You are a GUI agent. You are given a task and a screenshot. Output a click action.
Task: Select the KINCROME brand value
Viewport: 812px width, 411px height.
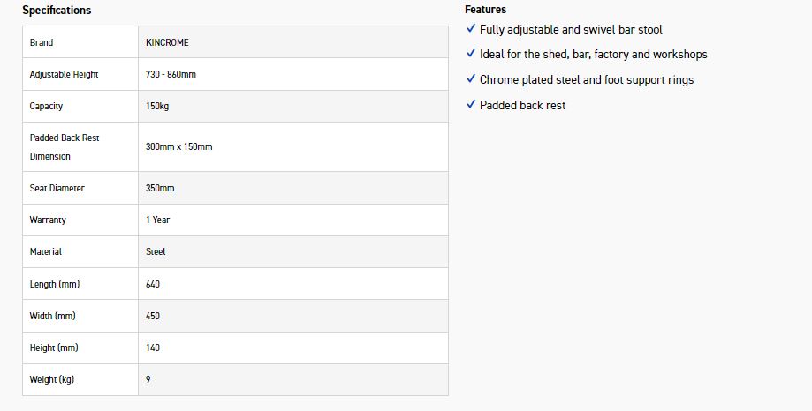tap(167, 42)
